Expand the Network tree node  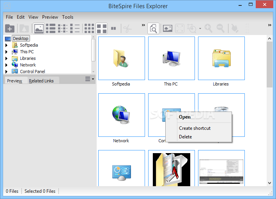[x=7, y=65]
